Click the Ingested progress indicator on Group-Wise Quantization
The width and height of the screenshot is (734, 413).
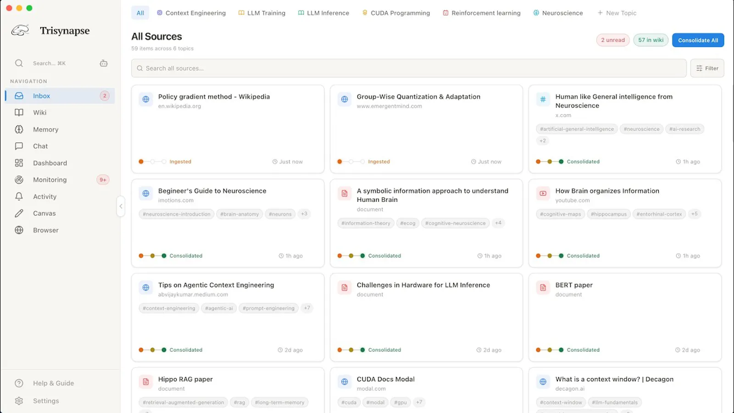coord(363,162)
